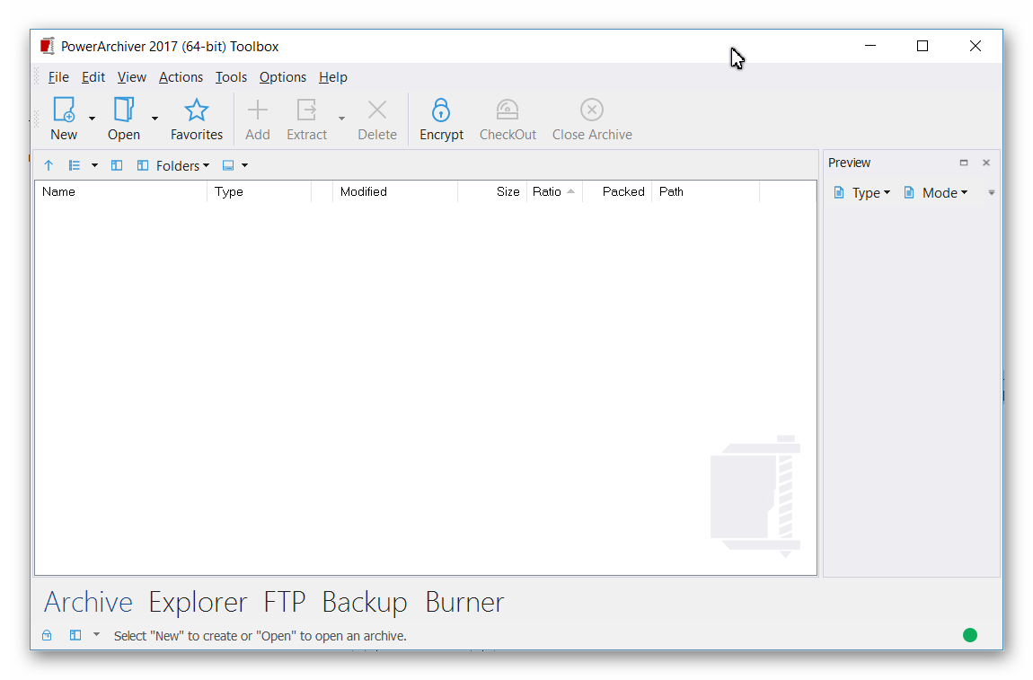Open the Favorites star icon

(x=197, y=110)
